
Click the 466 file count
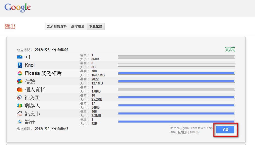[94, 111]
